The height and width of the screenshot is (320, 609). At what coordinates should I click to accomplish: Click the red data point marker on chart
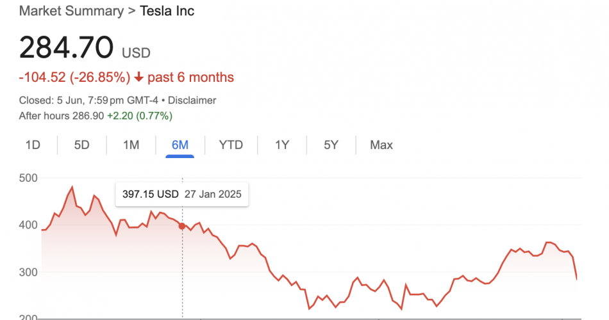[182, 226]
